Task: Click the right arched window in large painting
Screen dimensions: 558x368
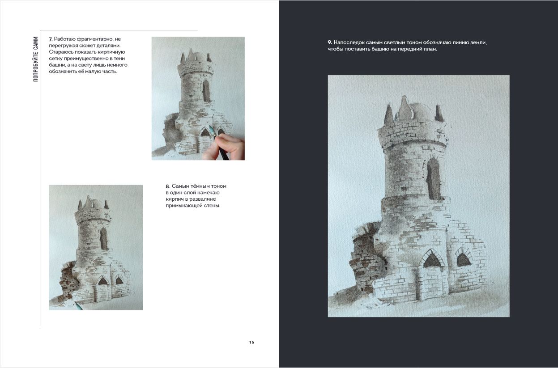Action: click(x=463, y=258)
